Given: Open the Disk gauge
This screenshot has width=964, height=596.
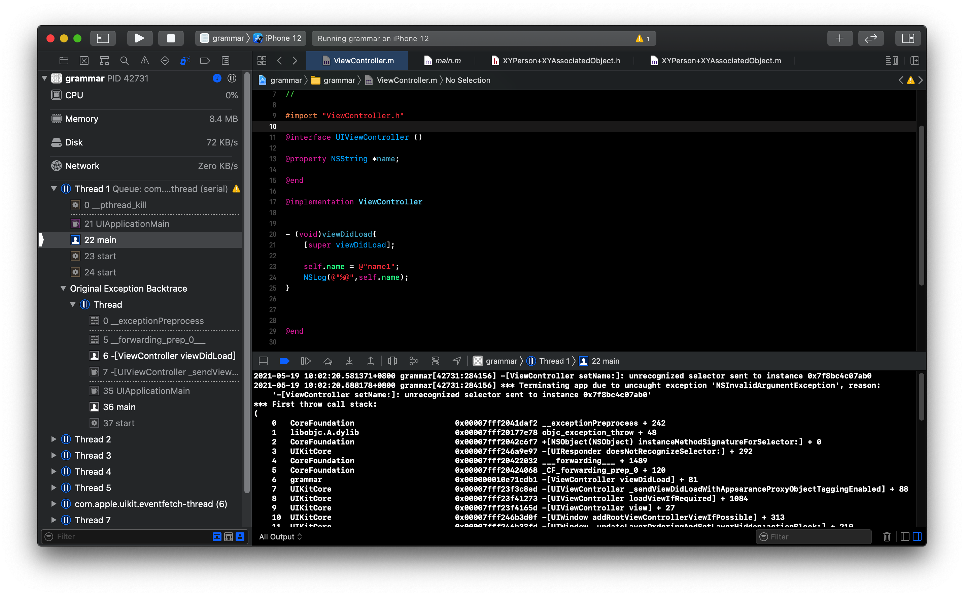Looking at the screenshot, I should pos(144,142).
